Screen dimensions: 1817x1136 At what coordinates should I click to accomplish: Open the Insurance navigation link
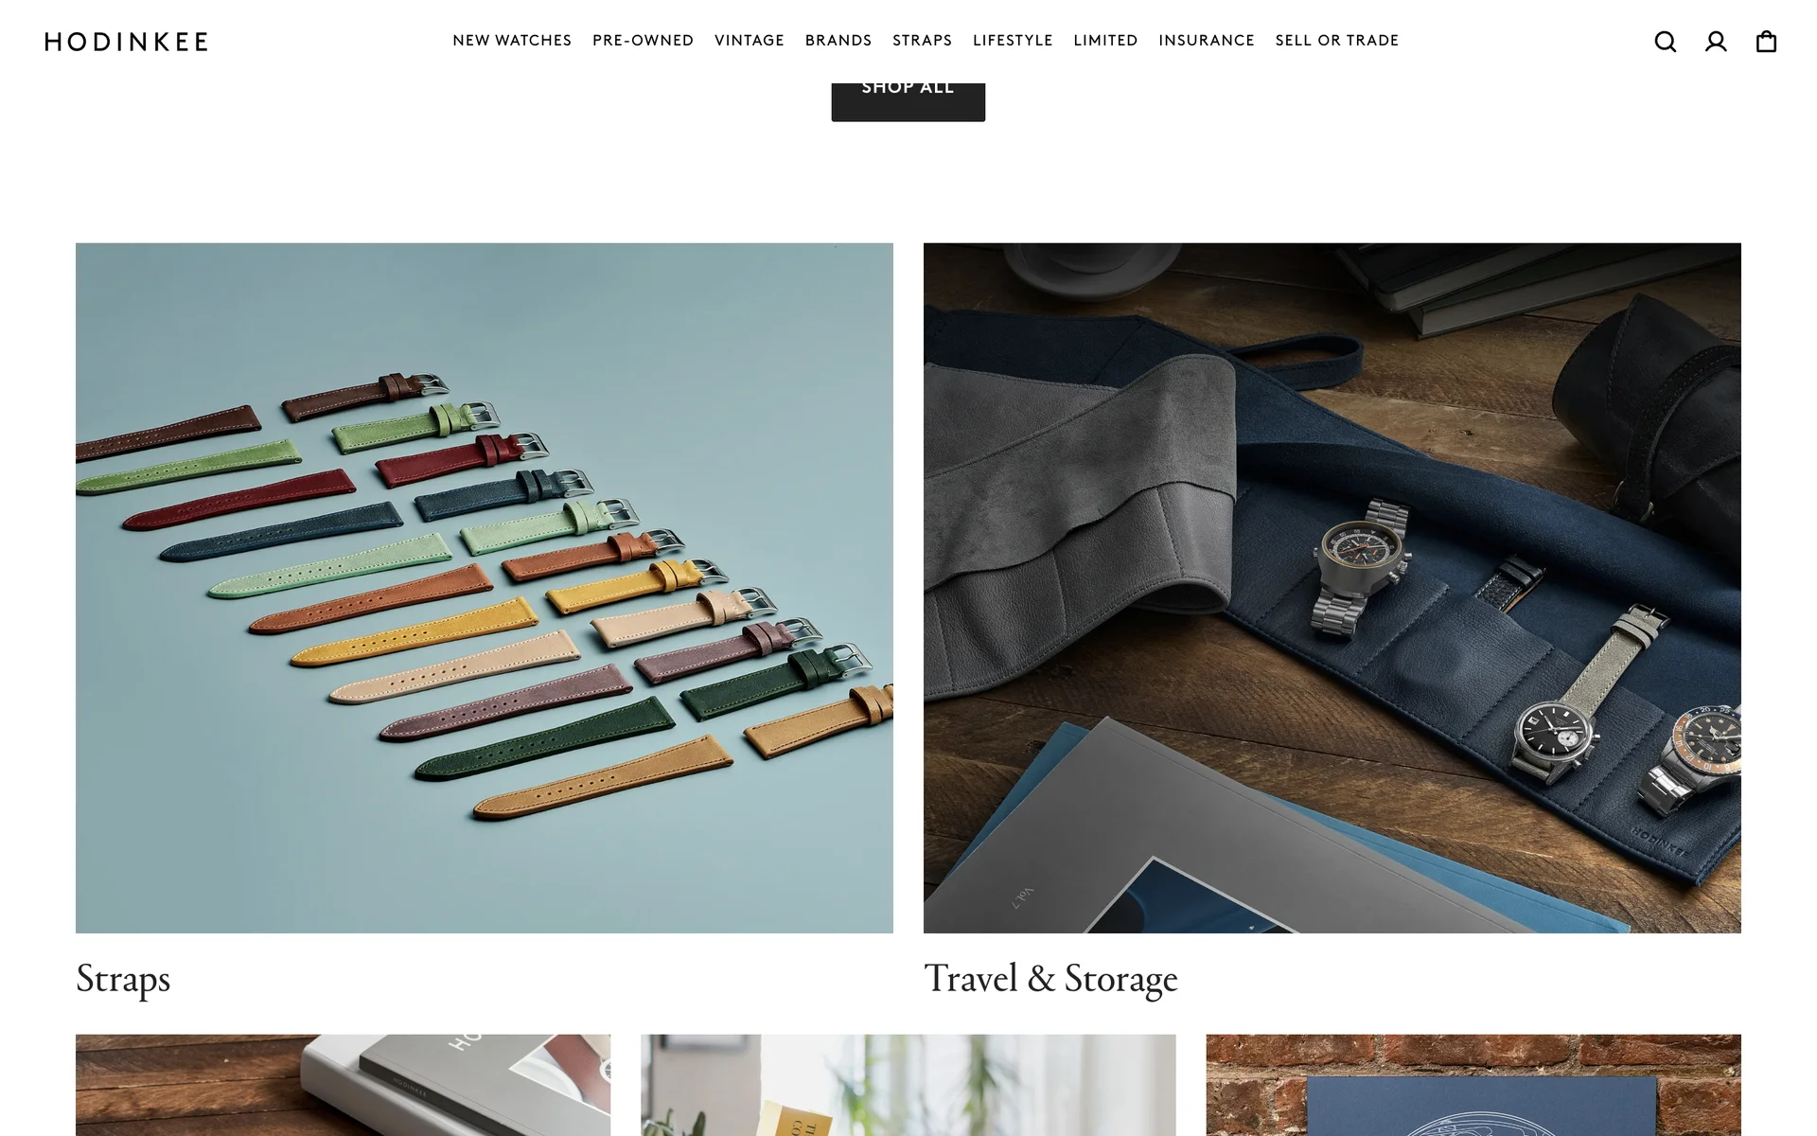point(1207,41)
